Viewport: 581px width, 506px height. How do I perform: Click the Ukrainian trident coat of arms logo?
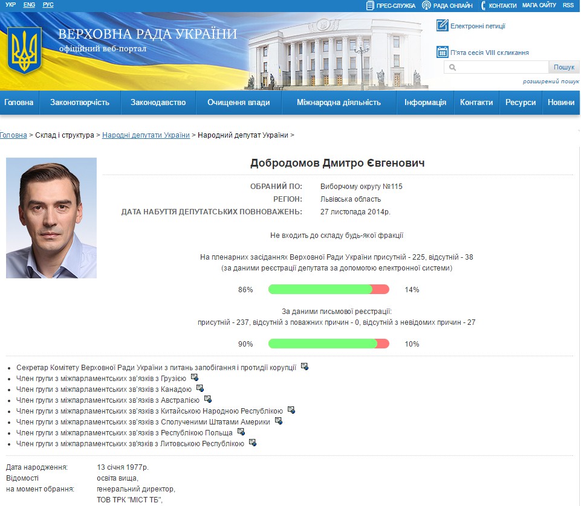pyautogui.click(x=24, y=50)
